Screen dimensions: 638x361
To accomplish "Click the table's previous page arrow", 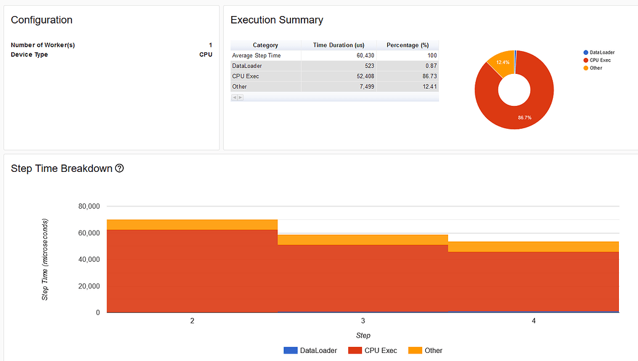I will (x=234, y=97).
